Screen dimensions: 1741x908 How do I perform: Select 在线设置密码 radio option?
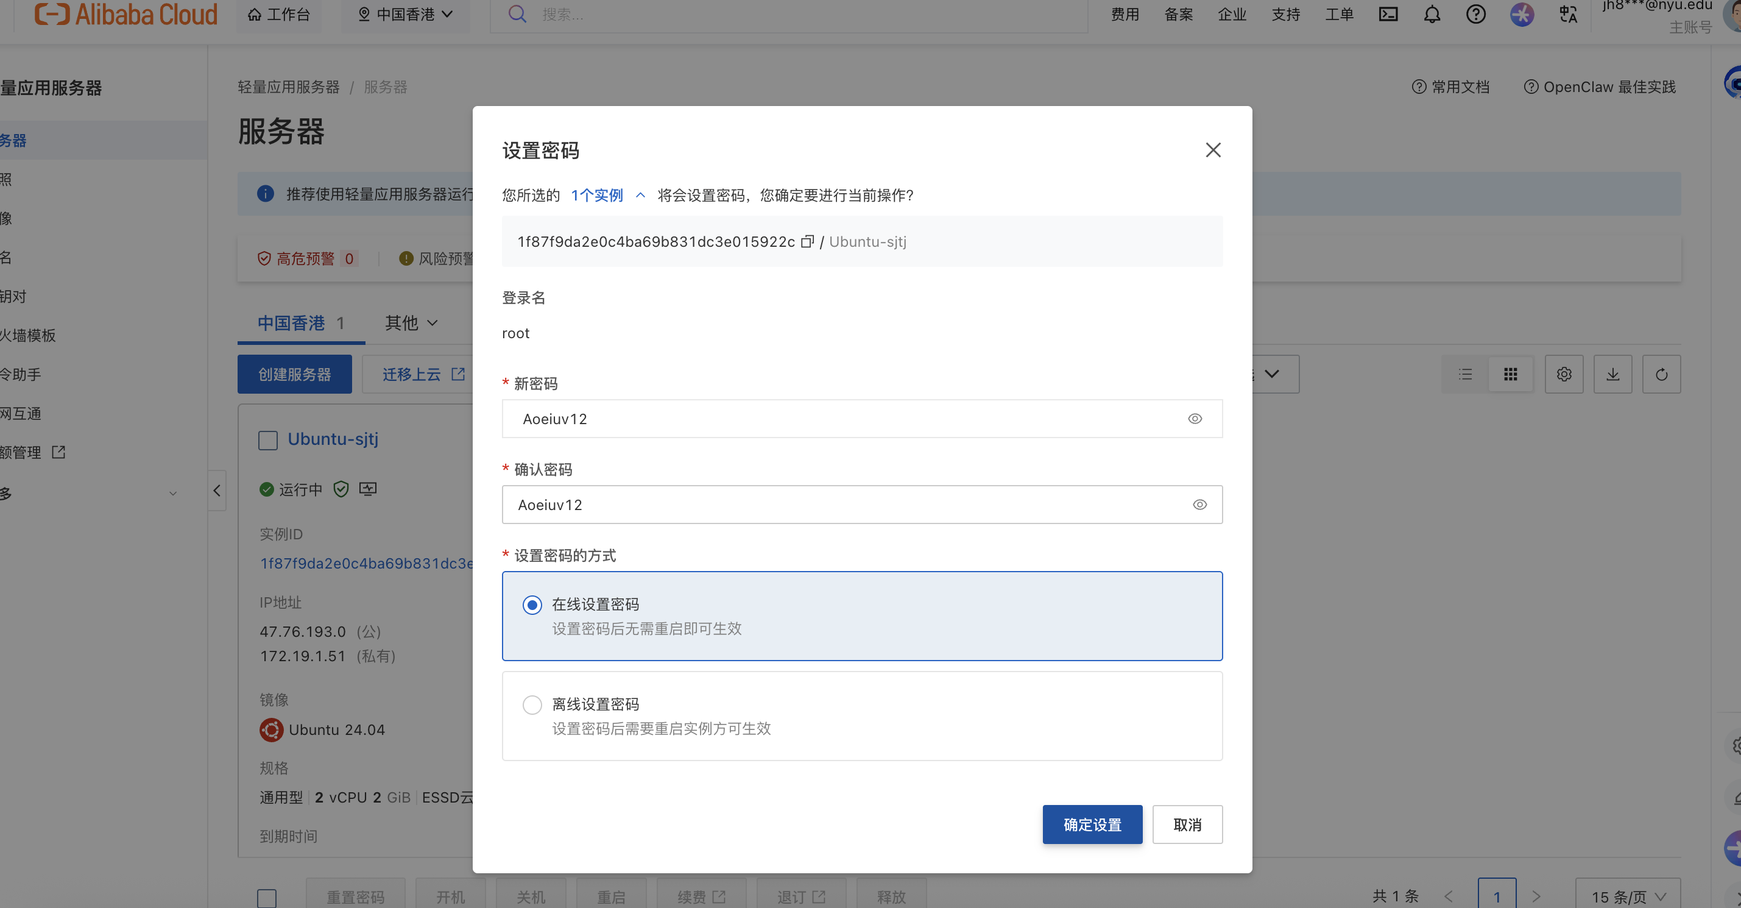click(532, 605)
